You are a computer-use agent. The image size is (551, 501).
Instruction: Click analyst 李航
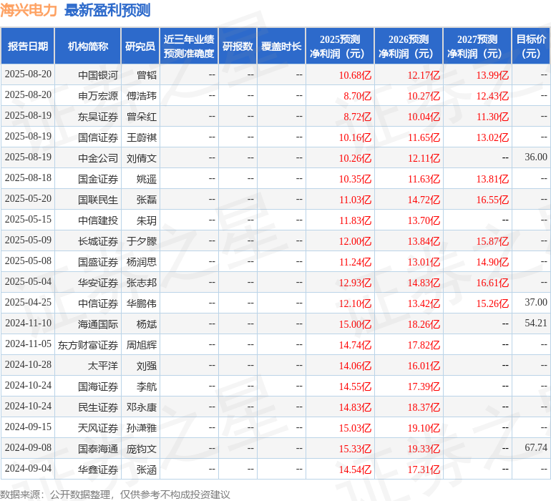[x=146, y=386]
